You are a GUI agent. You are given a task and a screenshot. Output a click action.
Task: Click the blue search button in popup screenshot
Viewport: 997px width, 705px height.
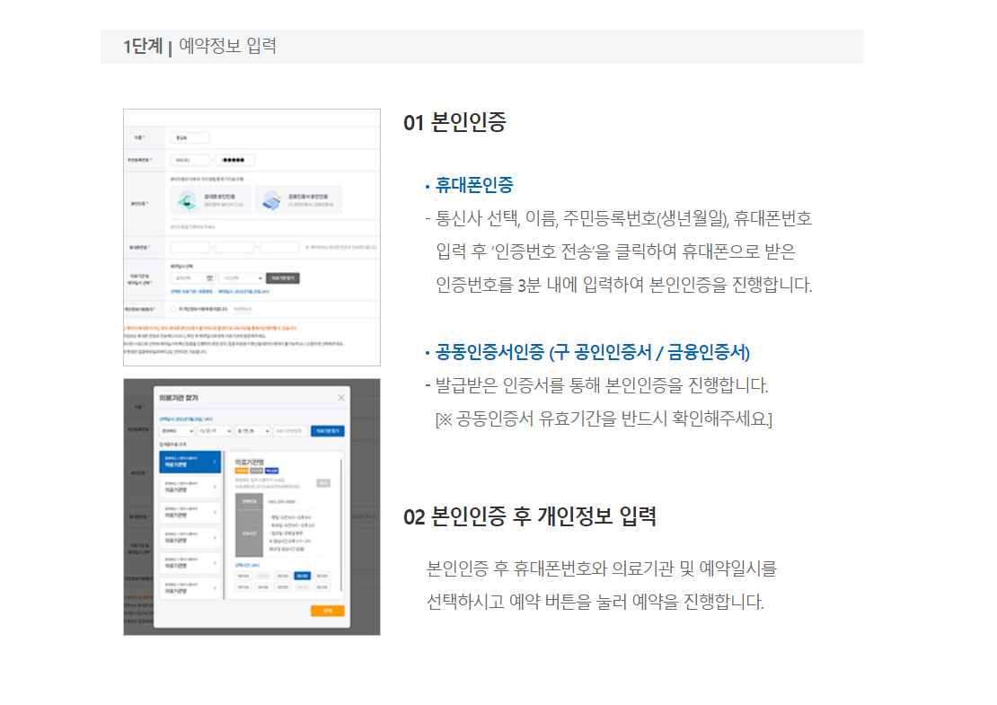(x=328, y=431)
